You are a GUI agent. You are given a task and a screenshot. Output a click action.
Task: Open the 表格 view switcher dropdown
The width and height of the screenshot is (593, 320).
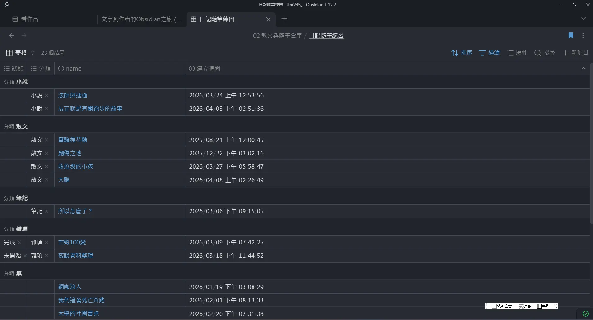pyautogui.click(x=20, y=53)
